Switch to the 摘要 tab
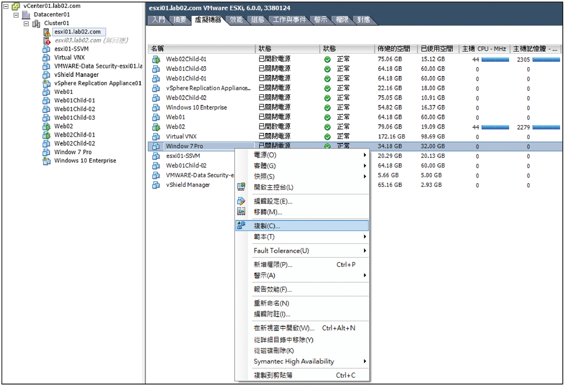Screen dimensions: 564x386 pyautogui.click(x=180, y=20)
